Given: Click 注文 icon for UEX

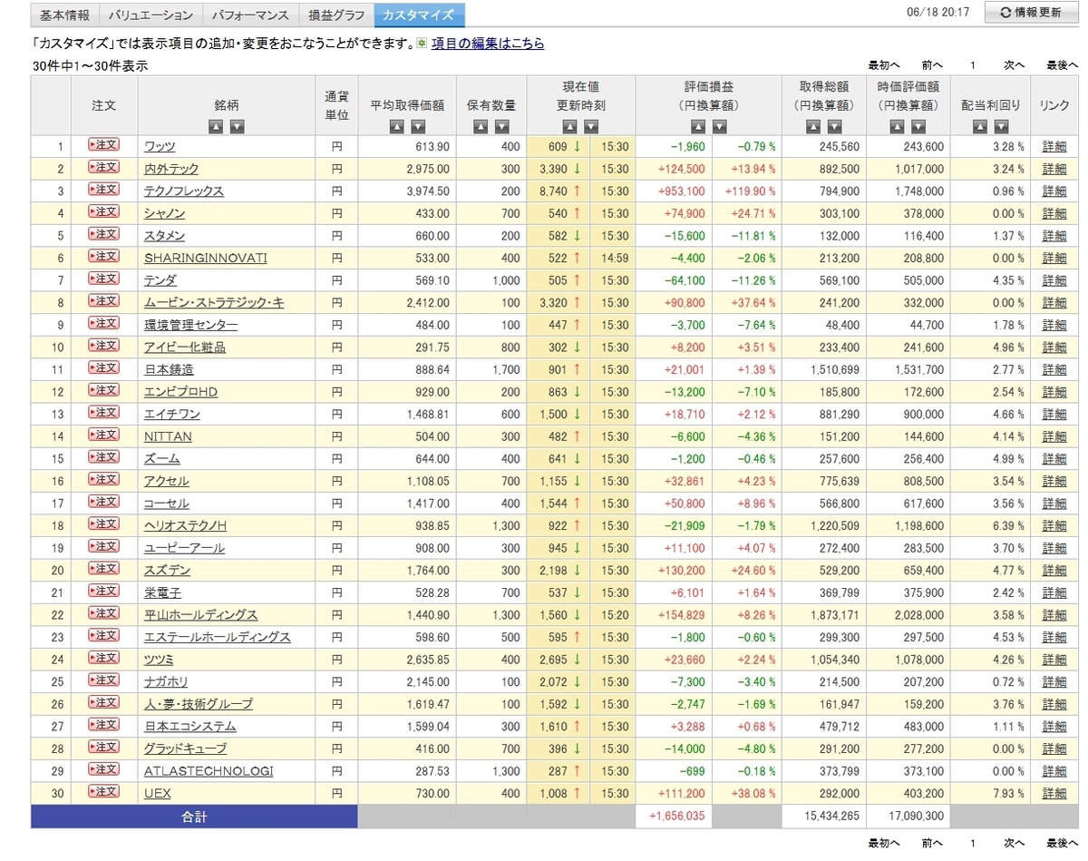Looking at the screenshot, I should (x=103, y=792).
